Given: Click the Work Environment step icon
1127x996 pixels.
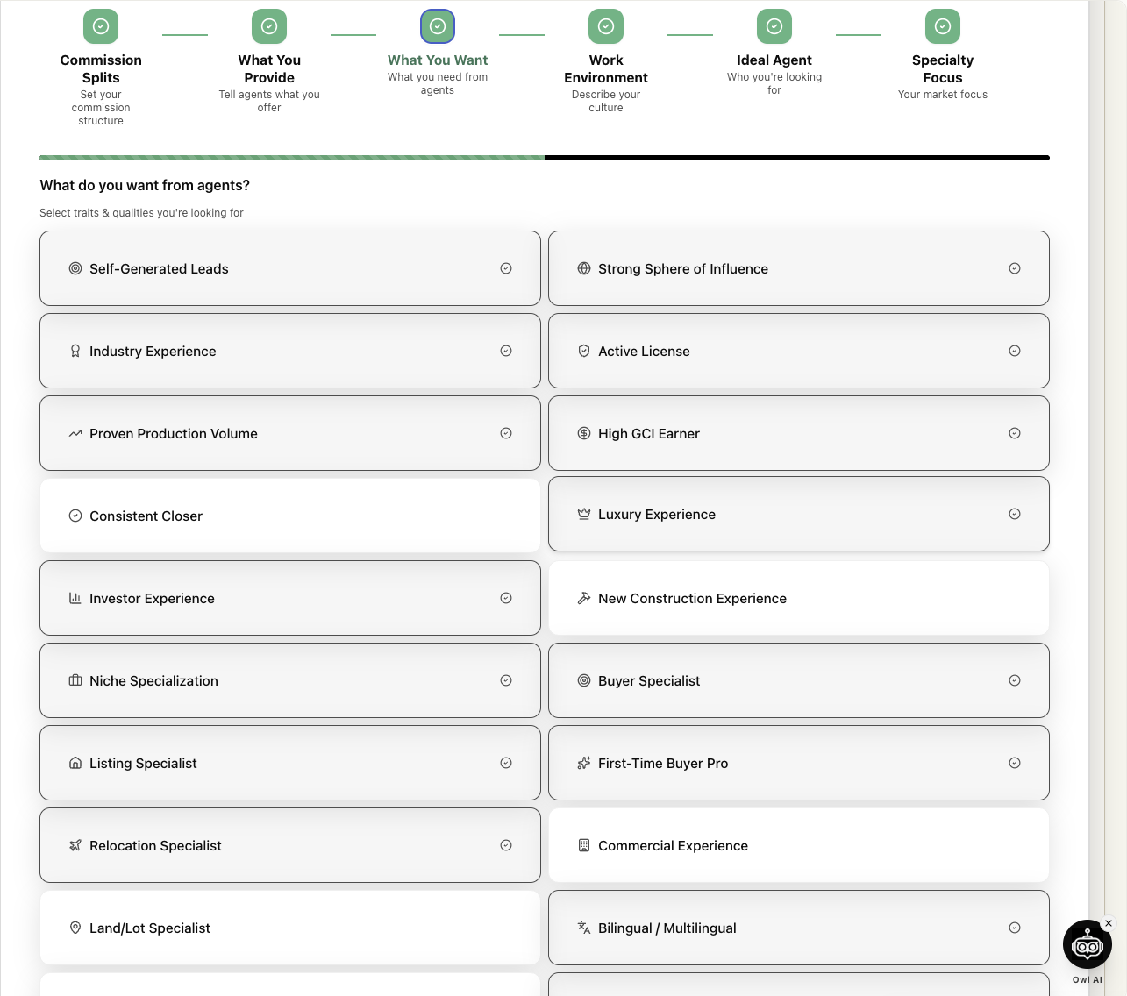Looking at the screenshot, I should pyautogui.click(x=606, y=26).
